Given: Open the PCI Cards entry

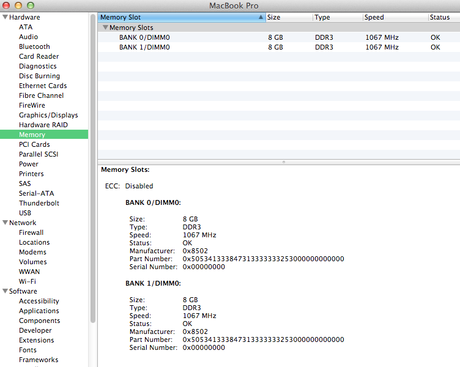Looking at the screenshot, I should 34,144.
